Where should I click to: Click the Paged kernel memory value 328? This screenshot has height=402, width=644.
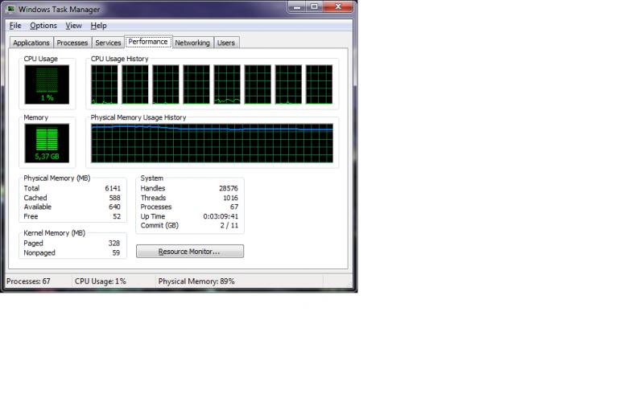click(x=114, y=244)
